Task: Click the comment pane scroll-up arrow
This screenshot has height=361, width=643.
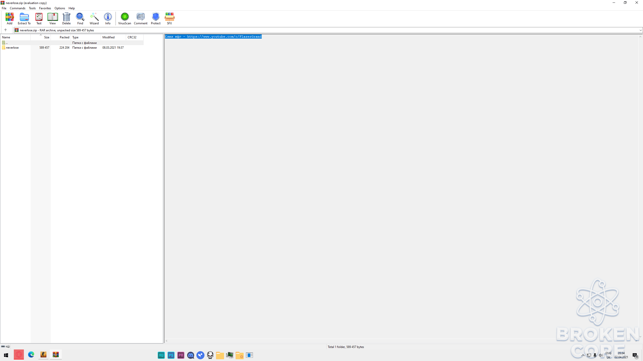Action: pos(640,37)
